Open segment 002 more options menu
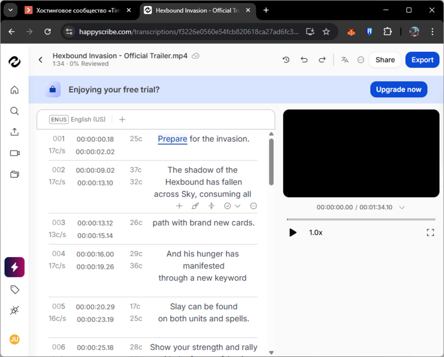444x357 pixels. (x=253, y=206)
